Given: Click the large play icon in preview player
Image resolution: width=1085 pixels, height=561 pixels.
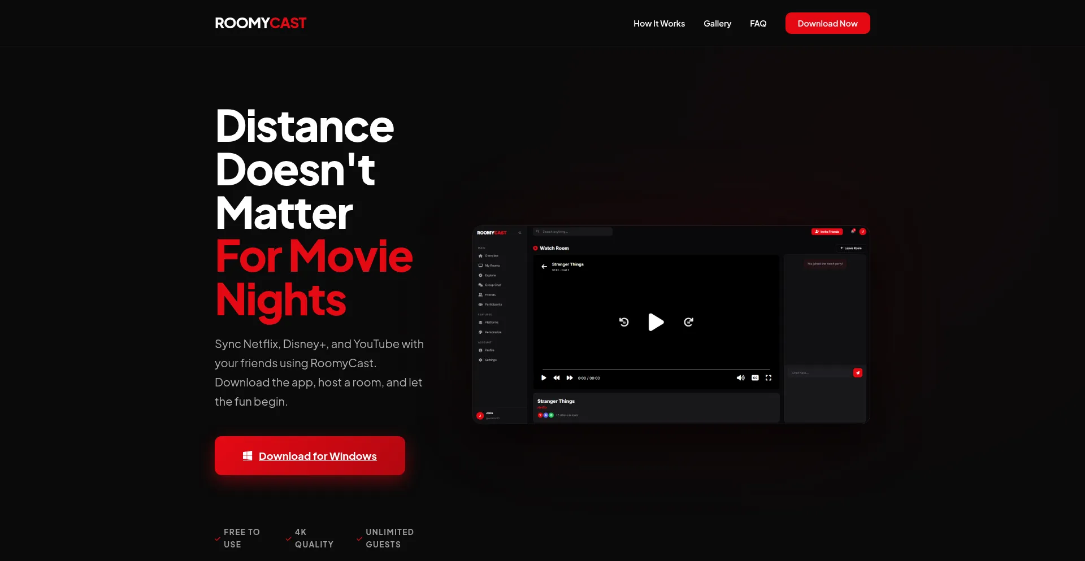Looking at the screenshot, I should (656, 322).
